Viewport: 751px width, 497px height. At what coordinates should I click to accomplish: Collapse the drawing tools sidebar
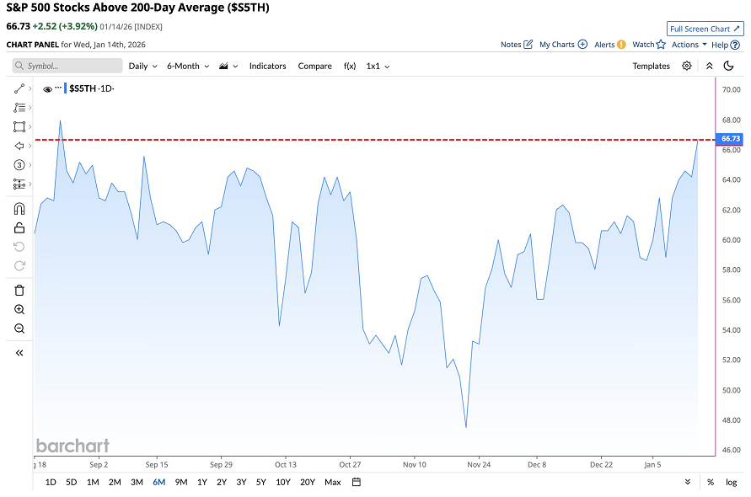pyautogui.click(x=19, y=353)
